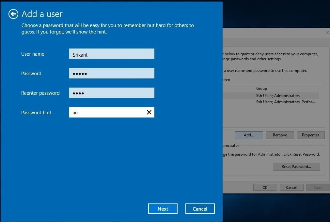Image resolution: width=330 pixels, height=222 pixels.
Task: Clear the Password hint field with X
Action: click(149, 112)
